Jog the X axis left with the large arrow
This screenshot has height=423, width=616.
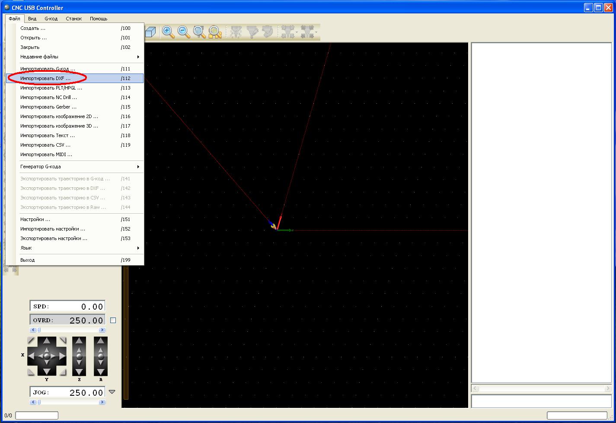31,356
